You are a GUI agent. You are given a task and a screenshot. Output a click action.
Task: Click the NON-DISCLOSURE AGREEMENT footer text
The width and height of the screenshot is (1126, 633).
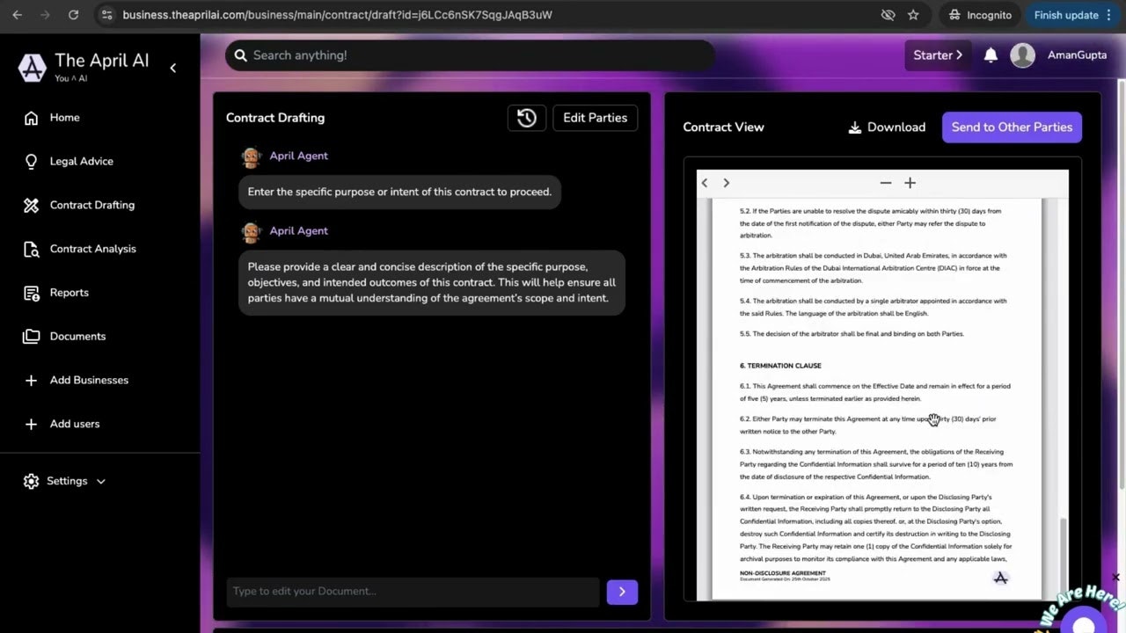coord(783,573)
